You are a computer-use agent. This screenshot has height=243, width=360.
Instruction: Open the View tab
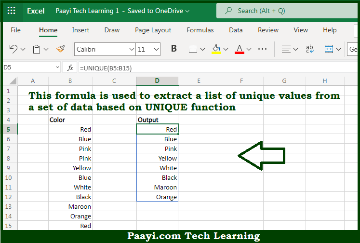pos(301,30)
